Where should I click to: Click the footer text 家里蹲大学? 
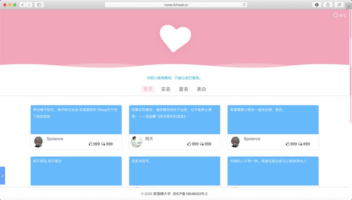click(x=162, y=194)
